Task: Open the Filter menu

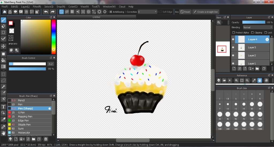Action: click(x=37, y=6)
